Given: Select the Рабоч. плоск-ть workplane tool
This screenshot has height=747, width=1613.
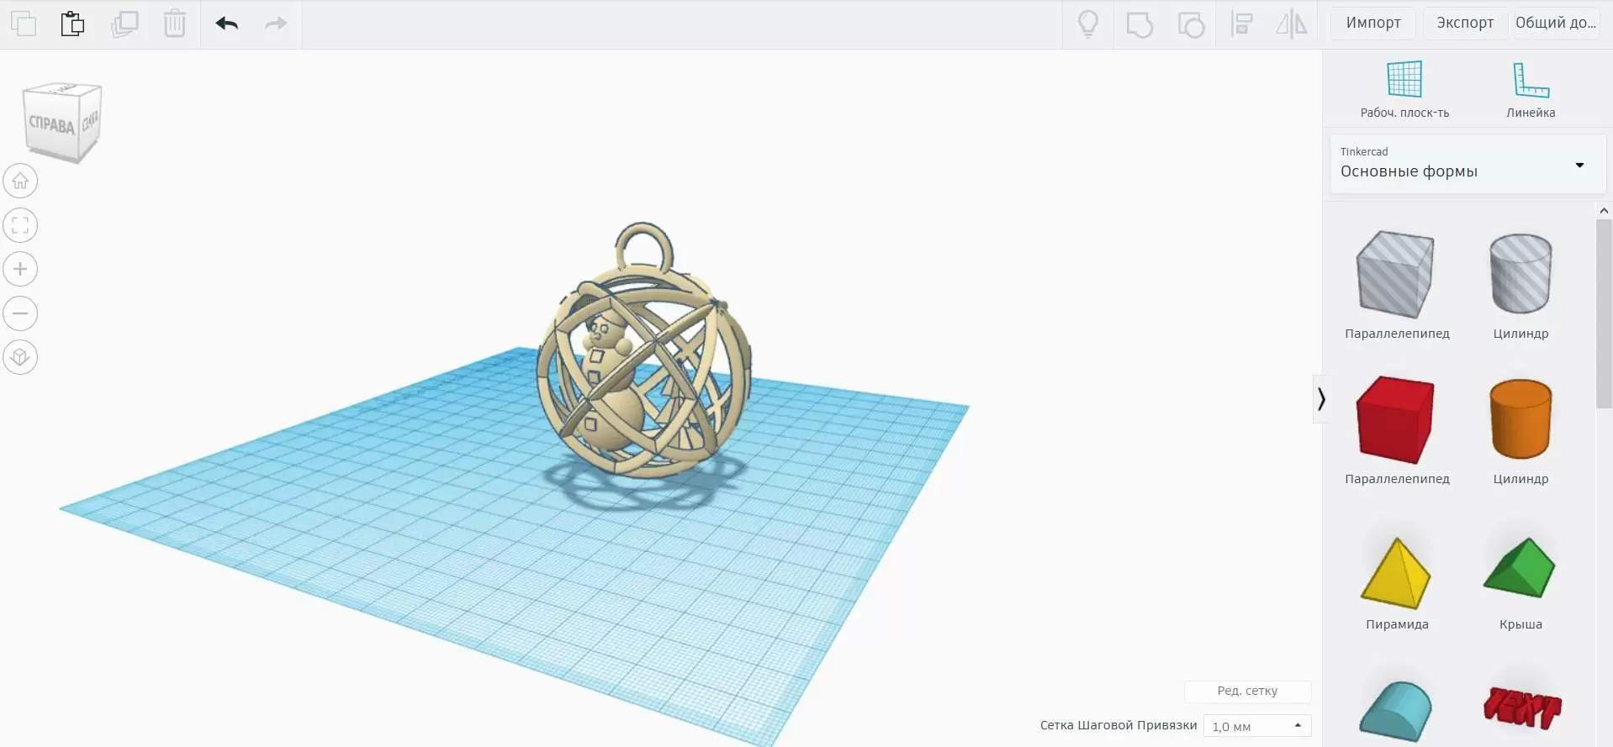Looking at the screenshot, I should point(1404,89).
